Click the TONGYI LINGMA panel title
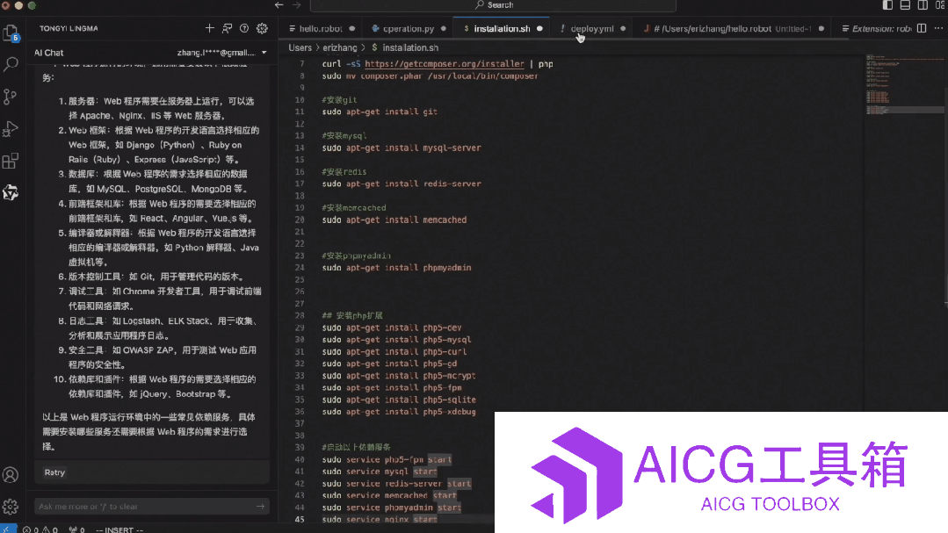 (x=69, y=28)
